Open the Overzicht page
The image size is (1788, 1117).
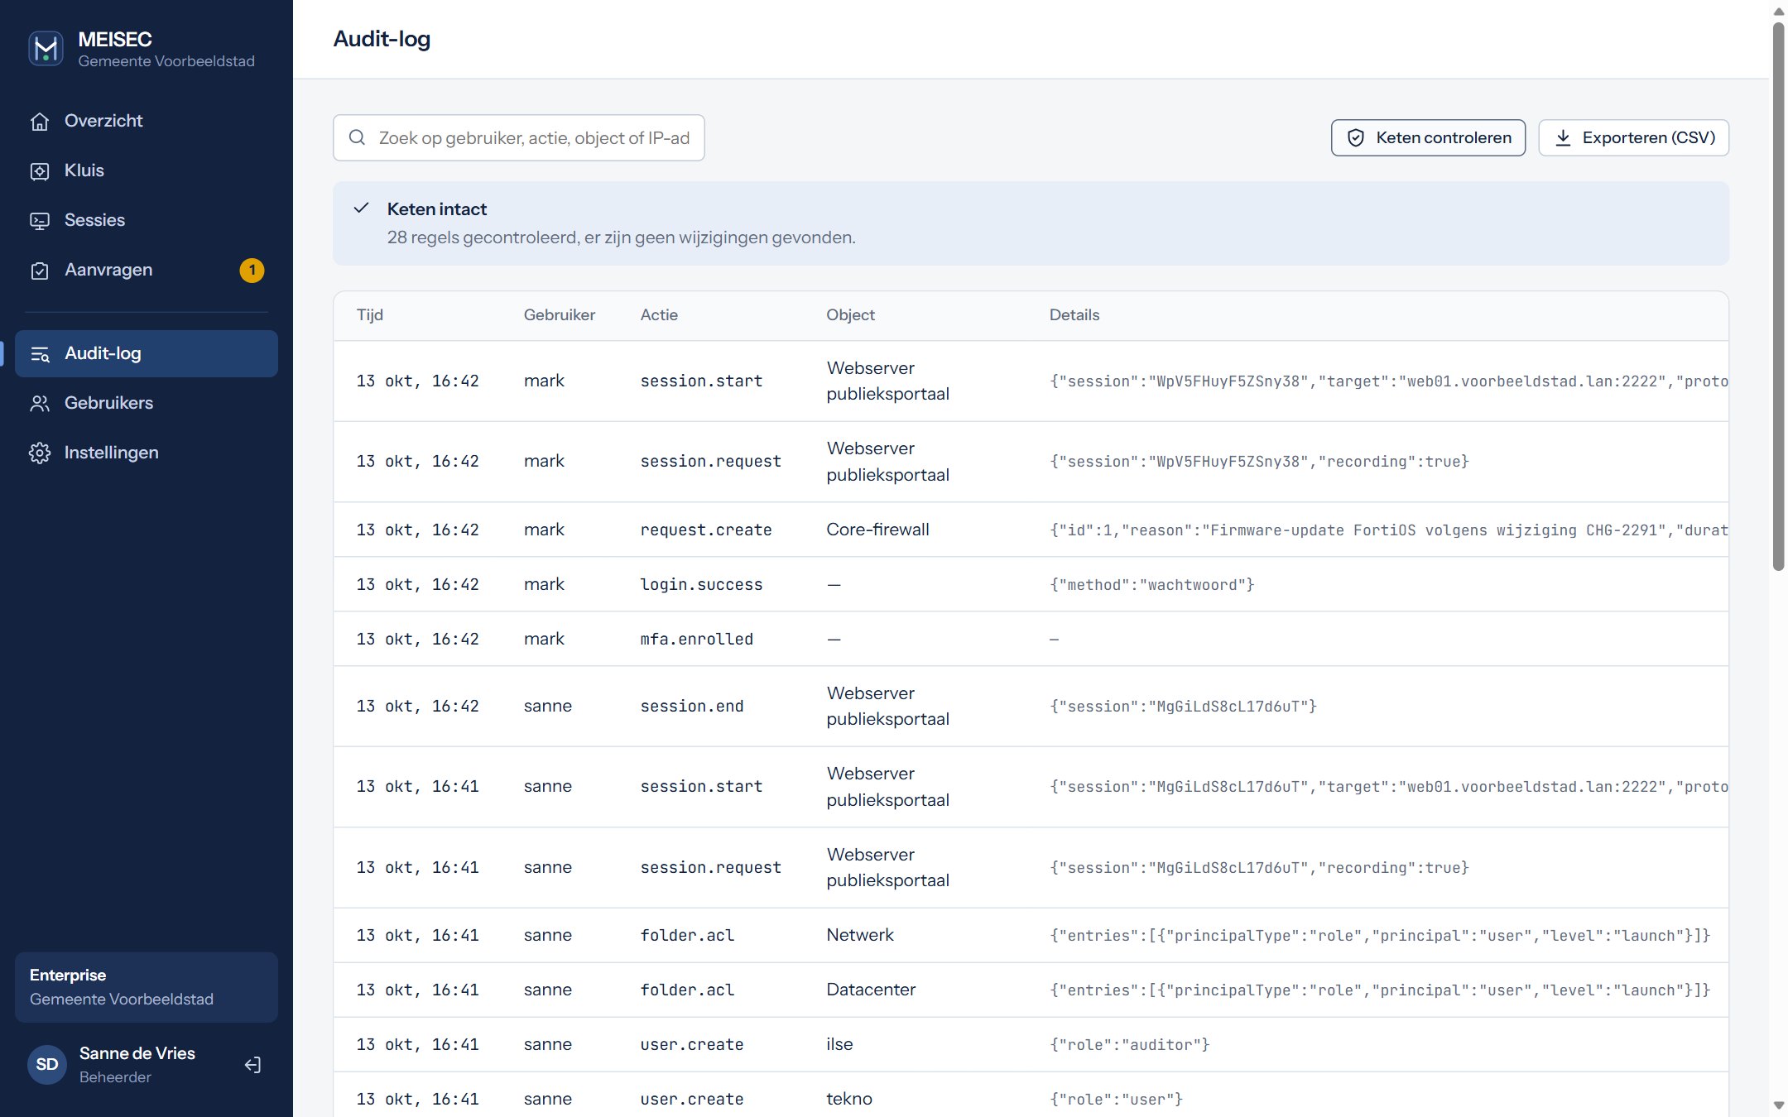pyautogui.click(x=147, y=121)
